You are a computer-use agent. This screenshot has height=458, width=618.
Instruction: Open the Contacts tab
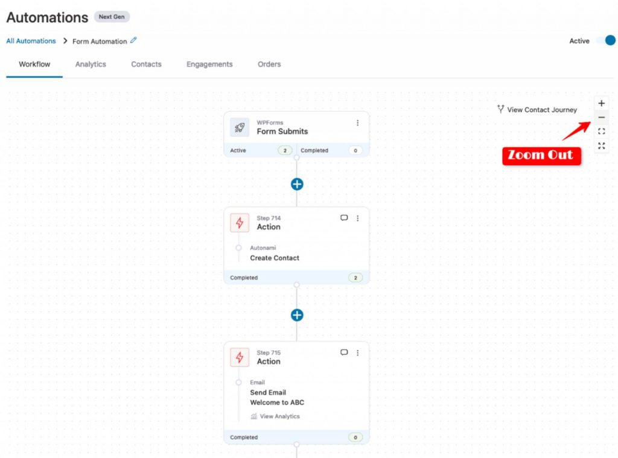pos(146,64)
